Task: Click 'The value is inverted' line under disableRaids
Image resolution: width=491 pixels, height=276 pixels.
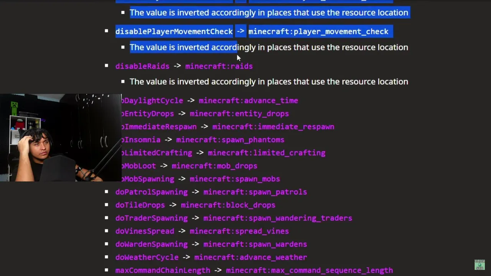Action: pos(269,82)
